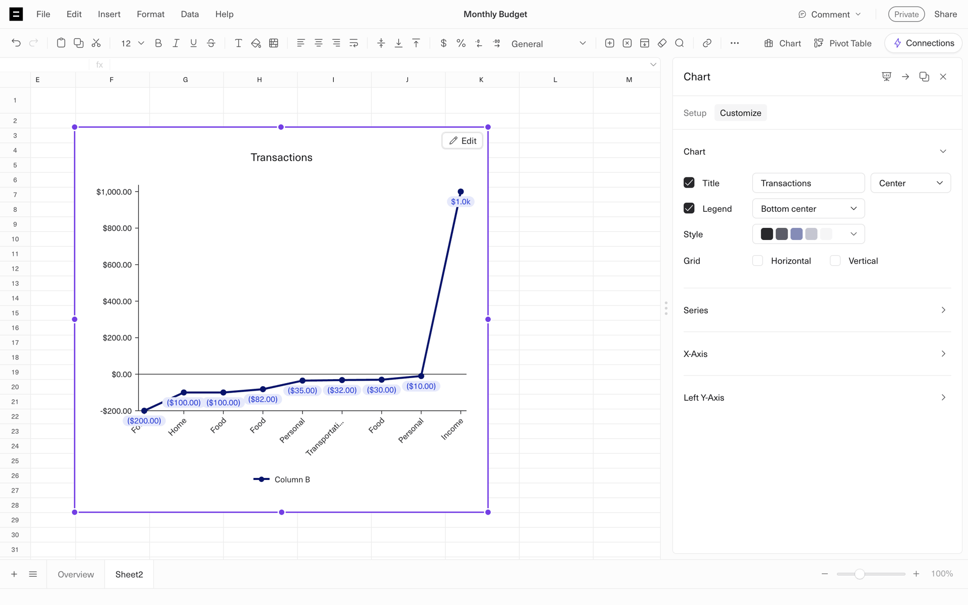
Task: Open the Help menu
Action: [224, 14]
